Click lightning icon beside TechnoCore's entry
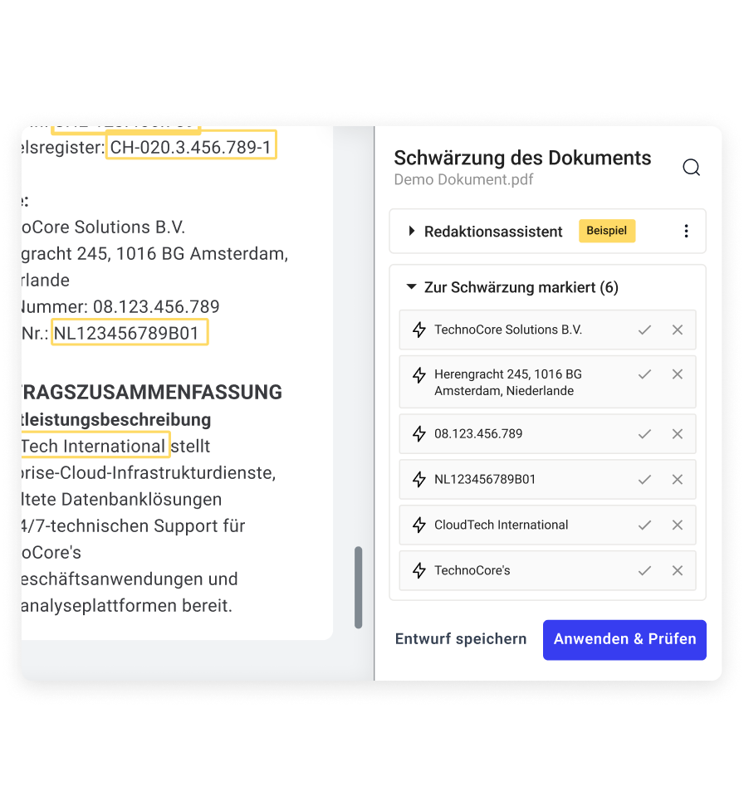The height and width of the screenshot is (806, 744). (x=419, y=570)
